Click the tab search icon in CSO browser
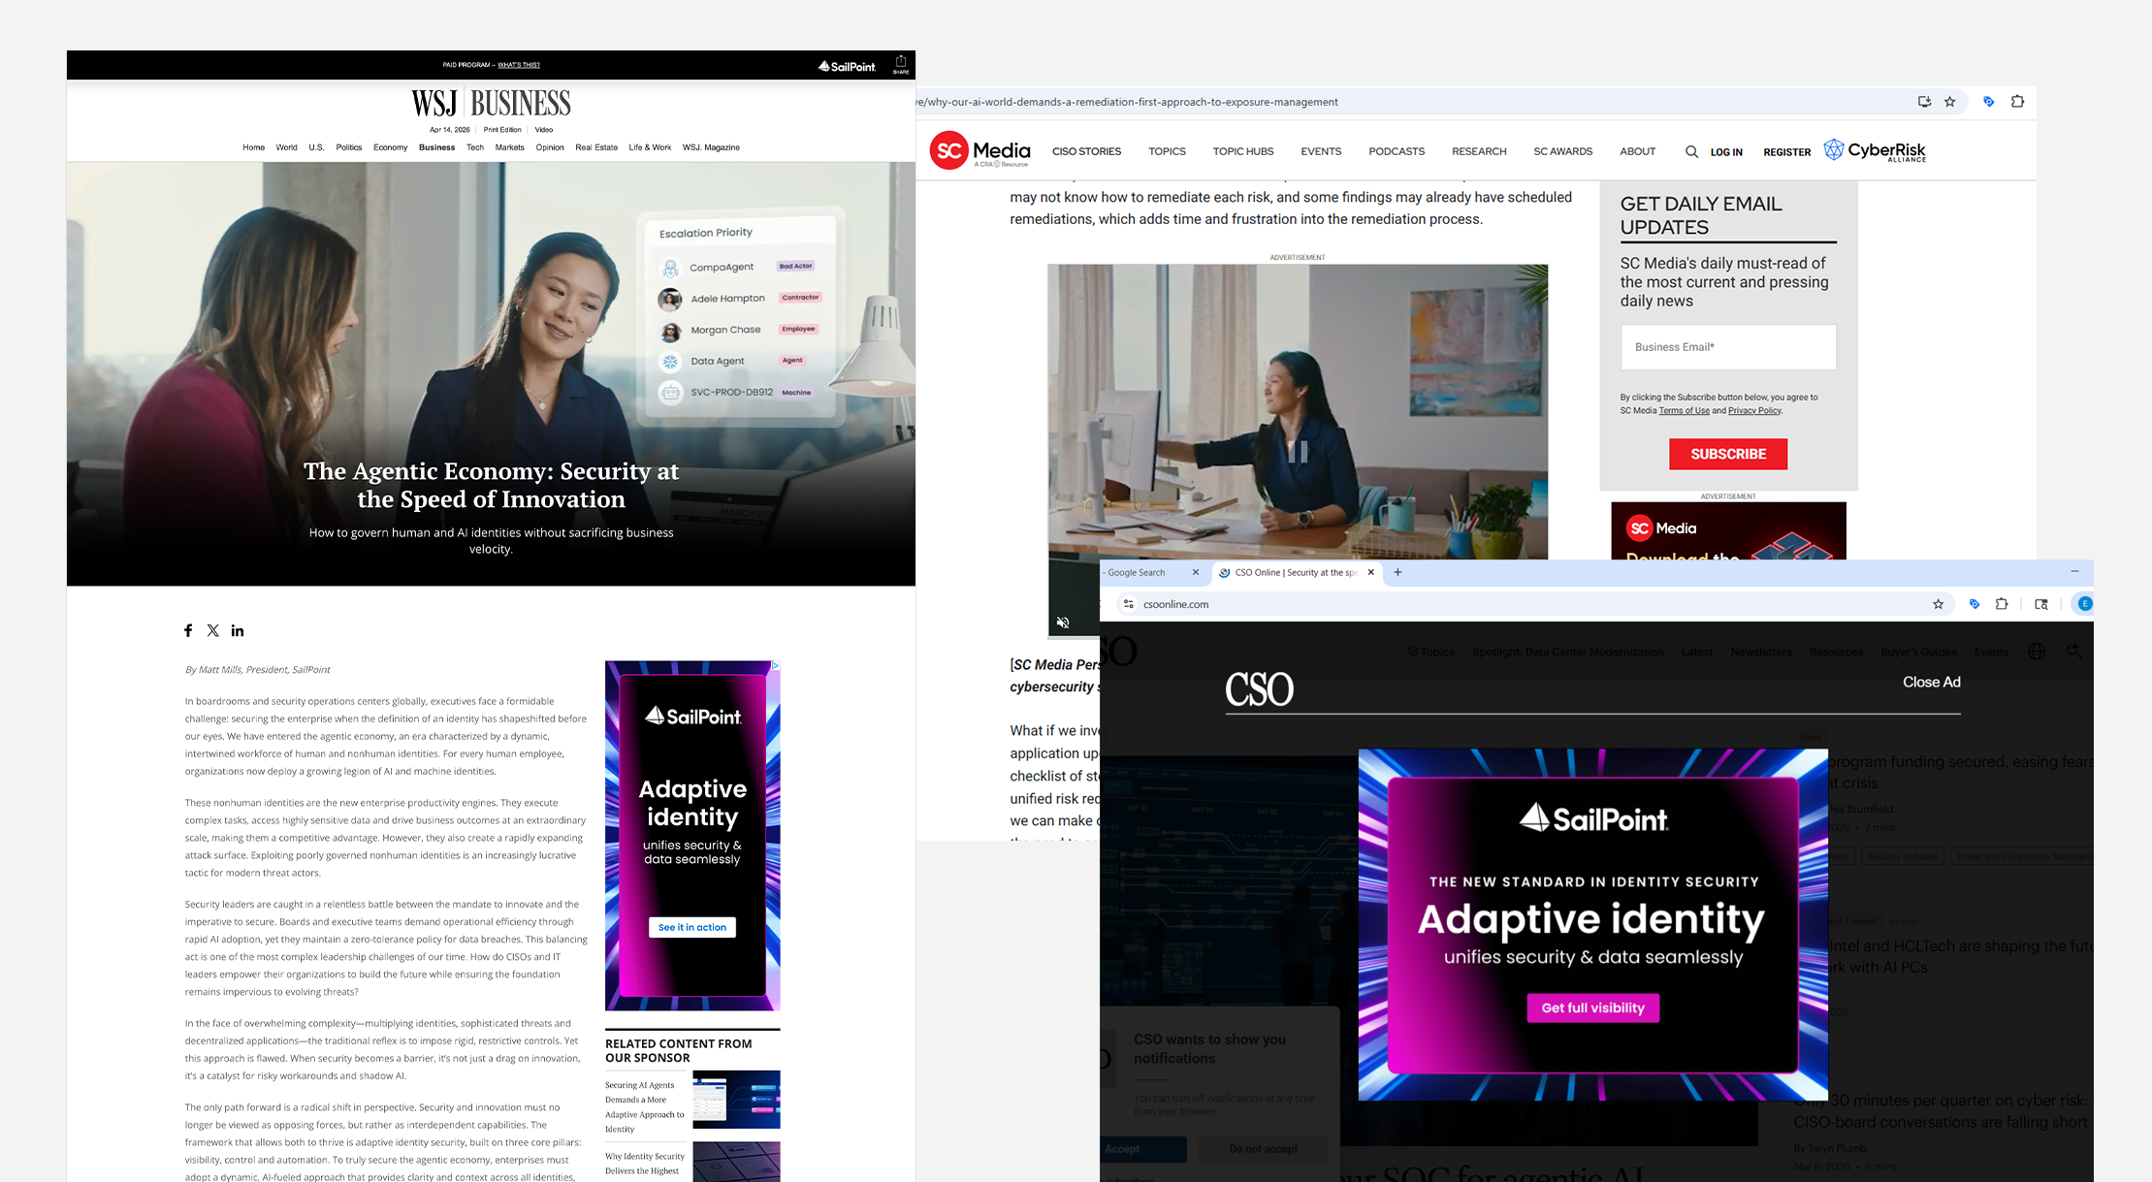The image size is (2152, 1182). tap(2040, 604)
